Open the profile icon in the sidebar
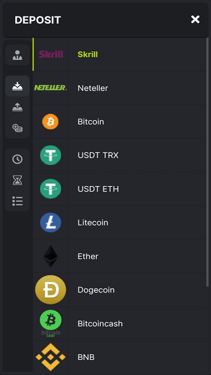Image resolution: width=211 pixels, height=375 pixels. 17,55
